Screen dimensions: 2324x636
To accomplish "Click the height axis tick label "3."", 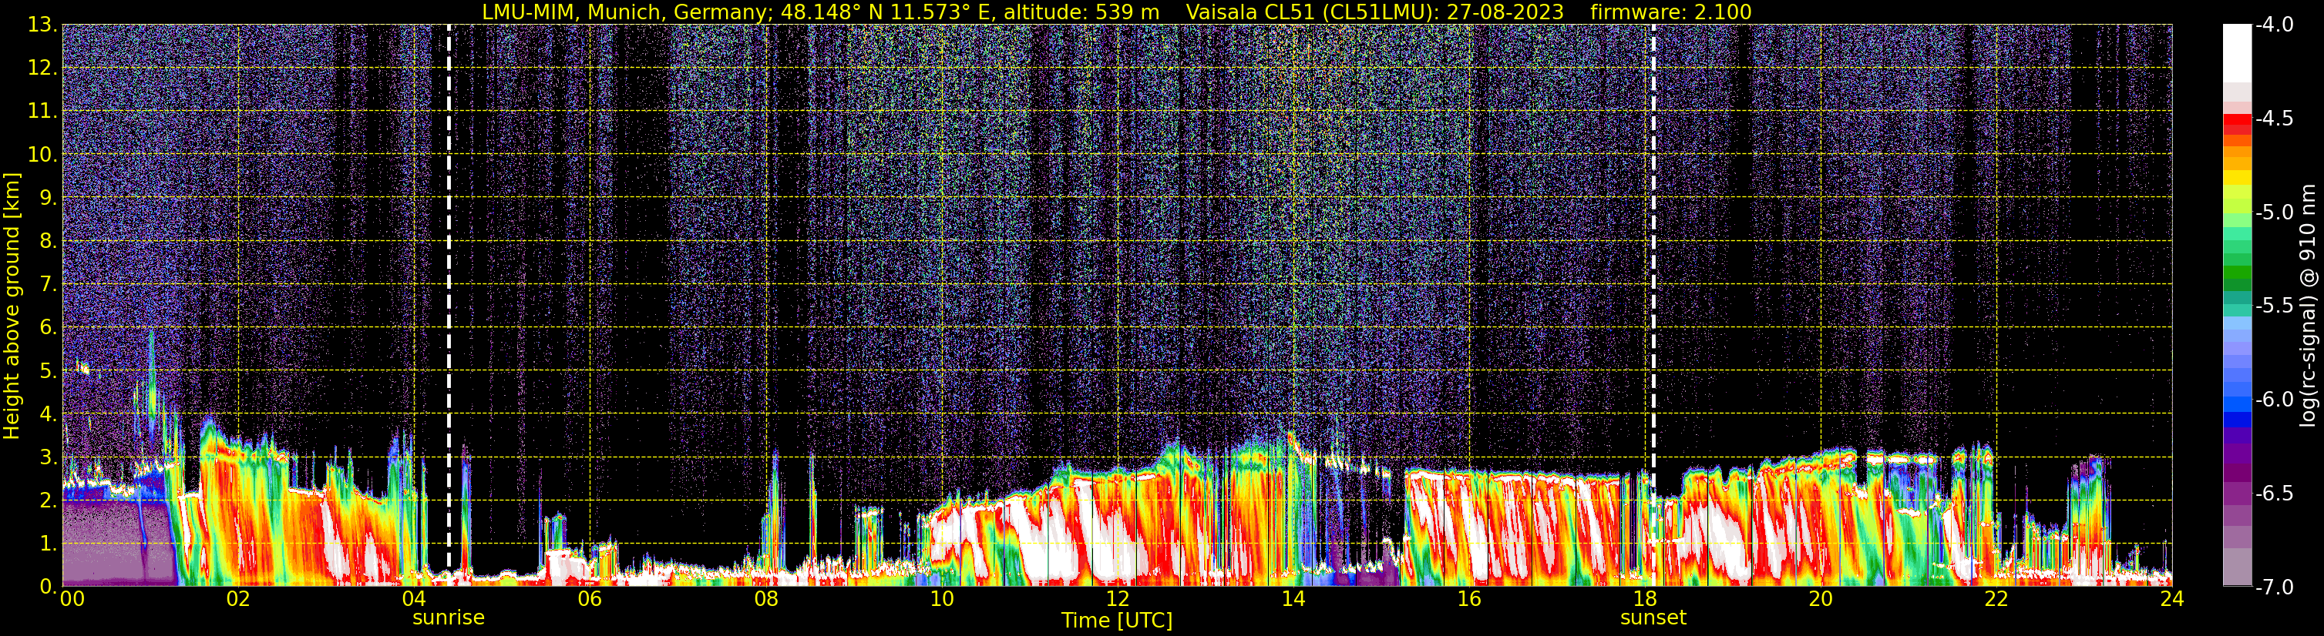I will click(48, 457).
